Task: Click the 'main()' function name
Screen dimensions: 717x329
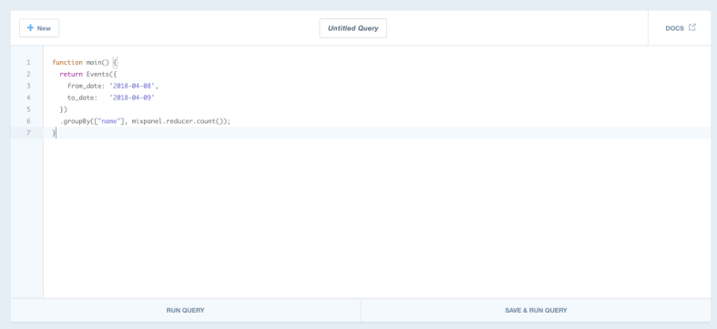Action: pyautogui.click(x=97, y=62)
